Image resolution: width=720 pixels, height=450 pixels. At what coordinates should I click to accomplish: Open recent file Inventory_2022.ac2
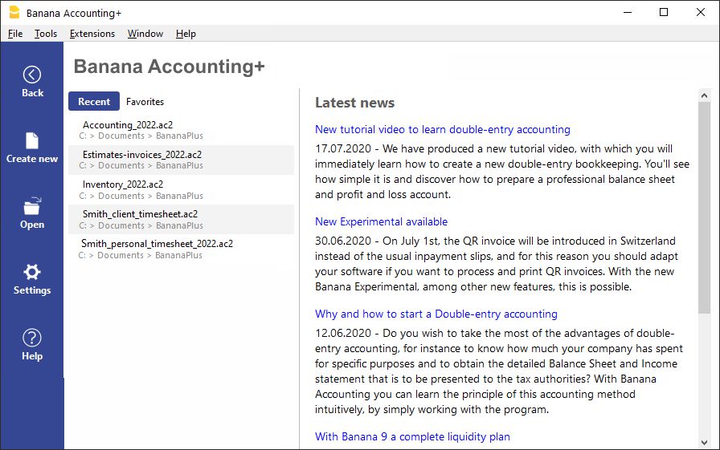tap(181, 190)
